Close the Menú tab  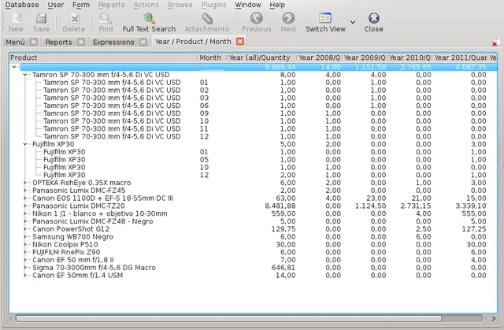pos(33,42)
